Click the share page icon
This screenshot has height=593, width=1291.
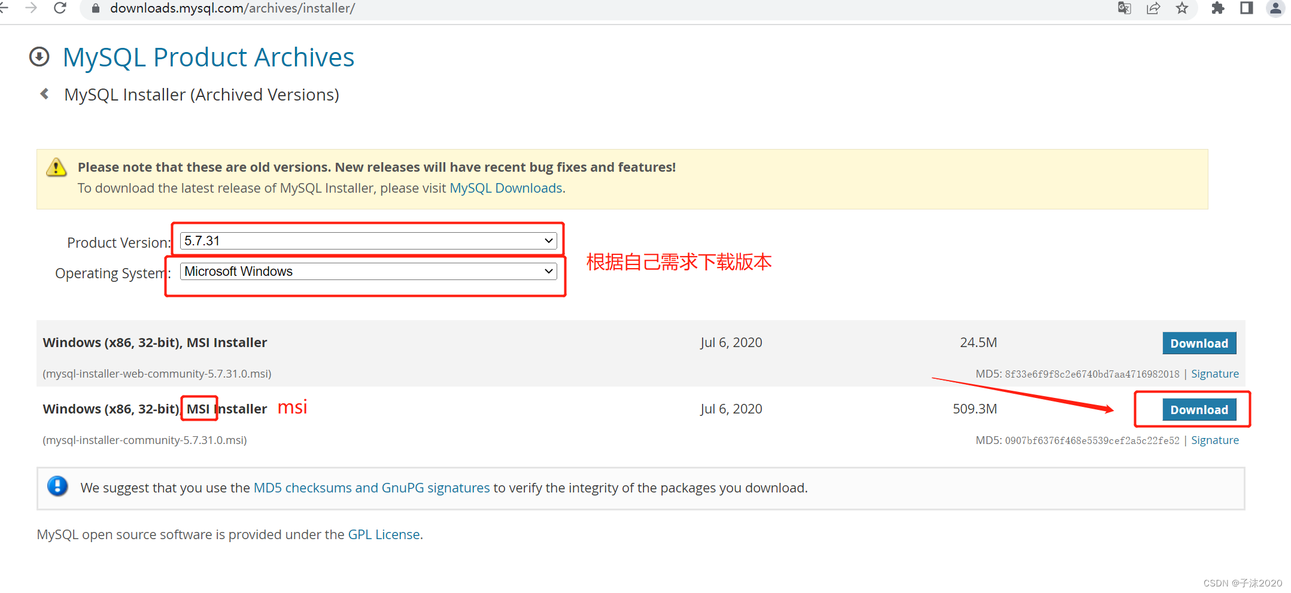(x=1153, y=8)
